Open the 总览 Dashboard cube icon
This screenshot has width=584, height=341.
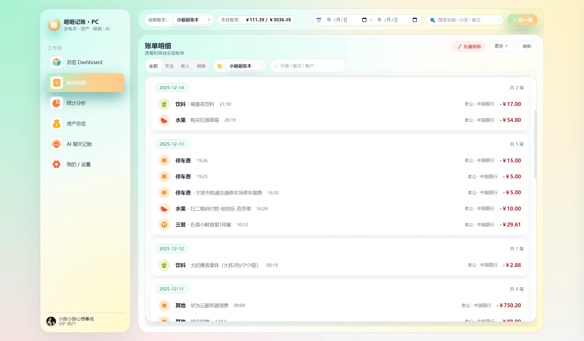pyautogui.click(x=56, y=62)
